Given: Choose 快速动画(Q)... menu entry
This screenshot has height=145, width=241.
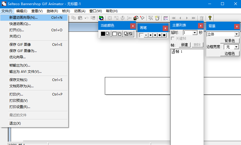Looking at the screenshot, I should coord(34,24).
